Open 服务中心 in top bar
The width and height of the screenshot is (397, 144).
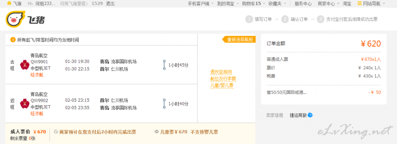pos(303,3)
